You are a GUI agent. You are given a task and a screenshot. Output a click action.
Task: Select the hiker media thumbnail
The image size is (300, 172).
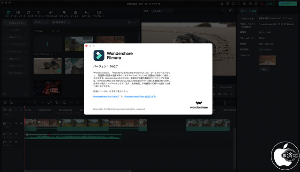pos(79,44)
